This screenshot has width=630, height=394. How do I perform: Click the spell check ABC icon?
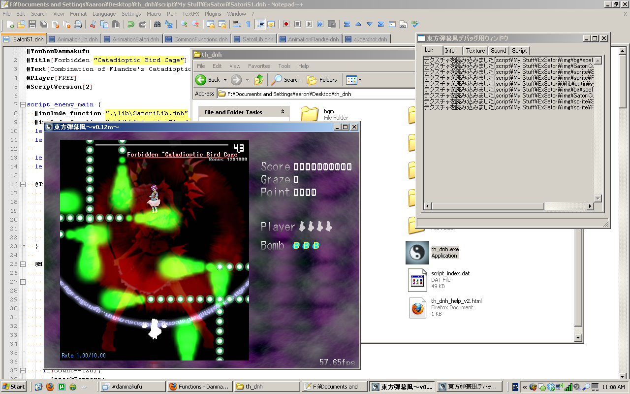tap(415, 24)
